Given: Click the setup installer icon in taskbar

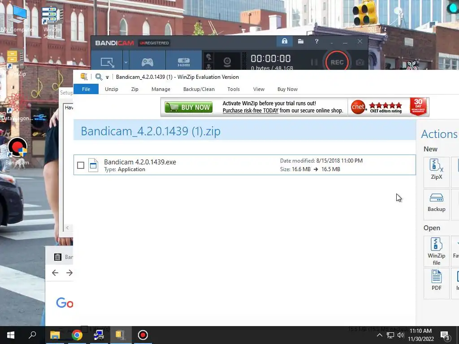Looking at the screenshot, I should (99, 335).
